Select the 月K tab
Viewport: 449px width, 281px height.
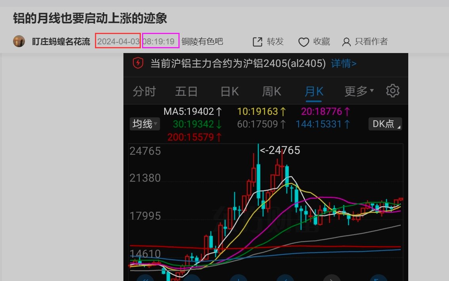[x=314, y=91]
